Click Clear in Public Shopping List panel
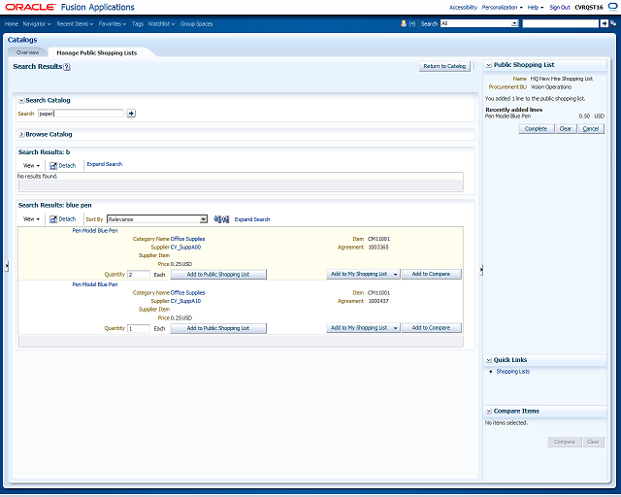Image resolution: width=621 pixels, height=497 pixels. 565,129
